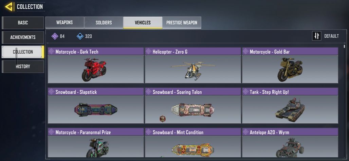Open the DEFAULT sort dropdown
Viewport: 349px width, 161px height.
point(331,36)
